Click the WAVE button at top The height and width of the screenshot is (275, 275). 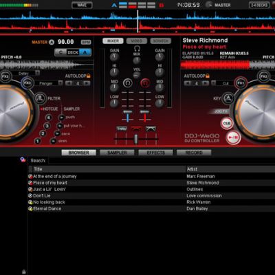82,5
